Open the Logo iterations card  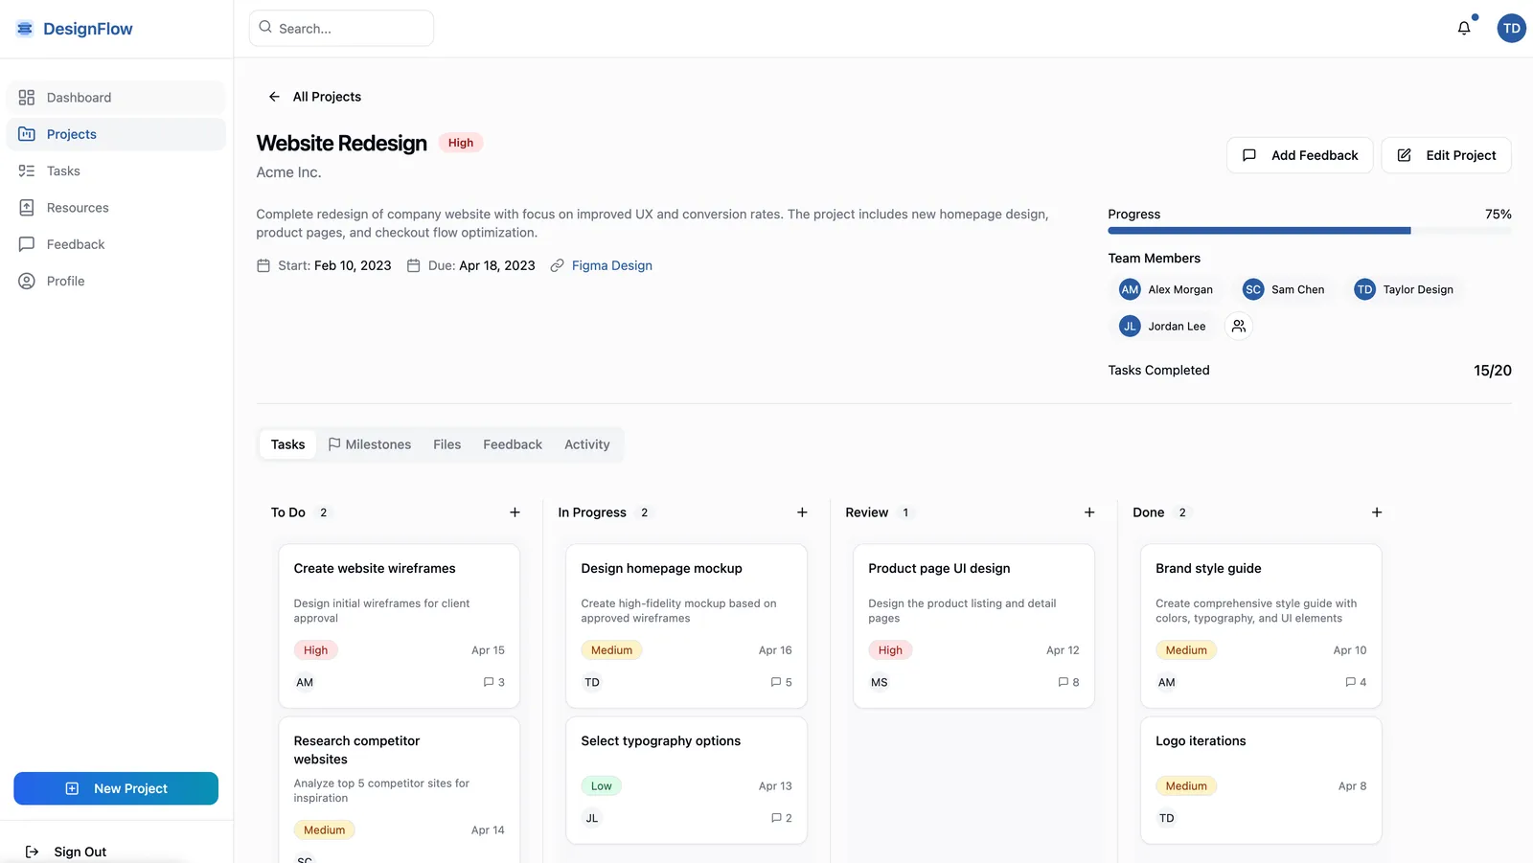[1262, 781]
